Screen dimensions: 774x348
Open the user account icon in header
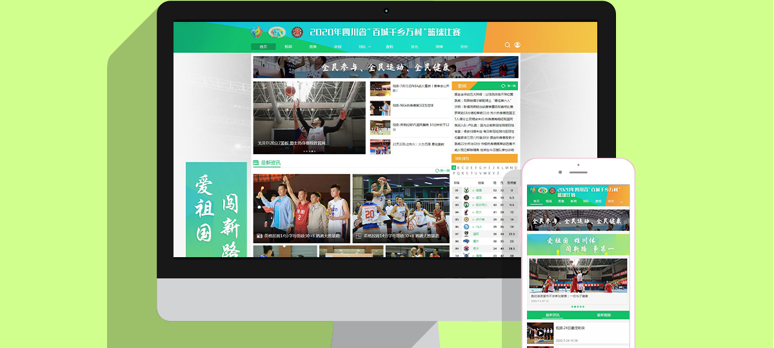[517, 45]
